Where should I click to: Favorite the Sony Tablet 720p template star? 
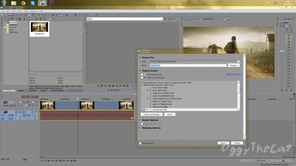coord(150,90)
